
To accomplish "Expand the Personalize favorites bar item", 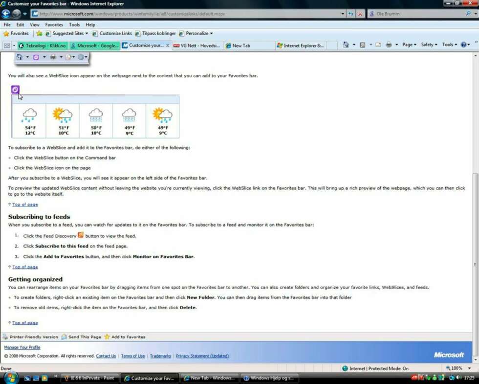I will [196, 34].
